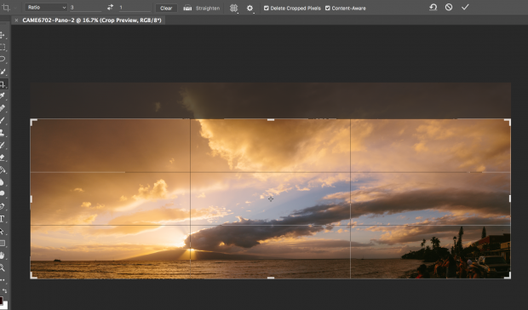Select the Rectangle shape tool

3,244
